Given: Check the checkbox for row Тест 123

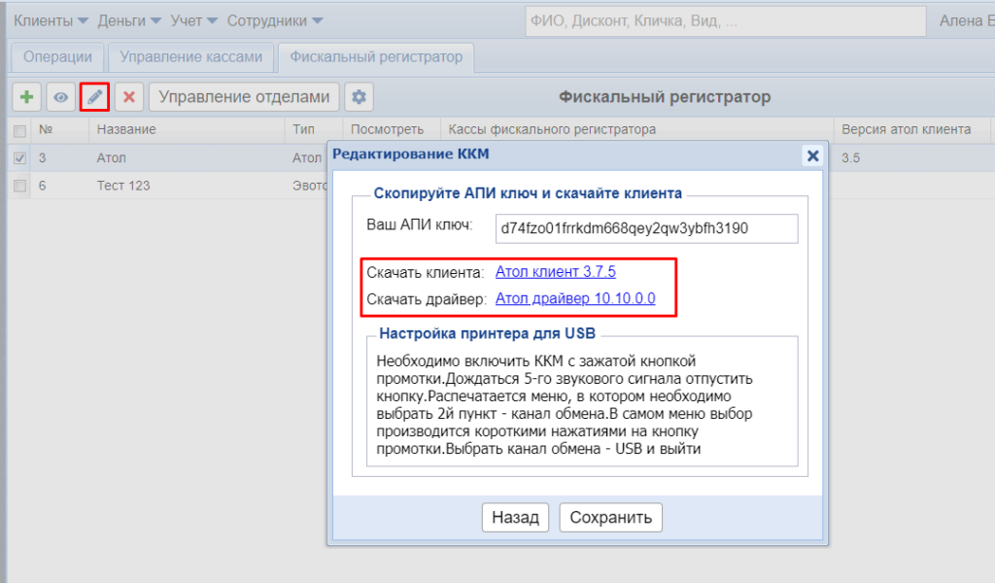Looking at the screenshot, I should 19,186.
